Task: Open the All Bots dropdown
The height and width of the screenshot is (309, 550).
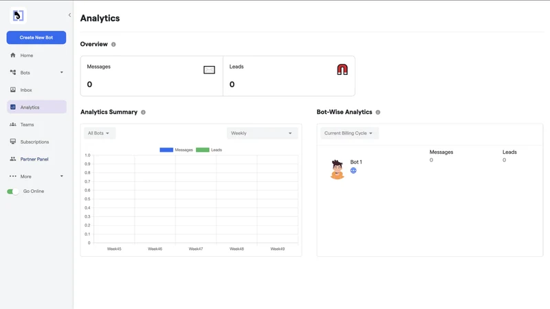Action: pos(99,133)
